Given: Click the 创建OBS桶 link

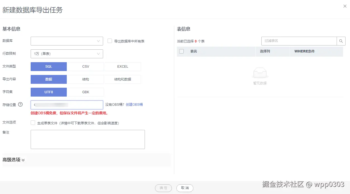Looking at the screenshot, I should pos(134,105).
